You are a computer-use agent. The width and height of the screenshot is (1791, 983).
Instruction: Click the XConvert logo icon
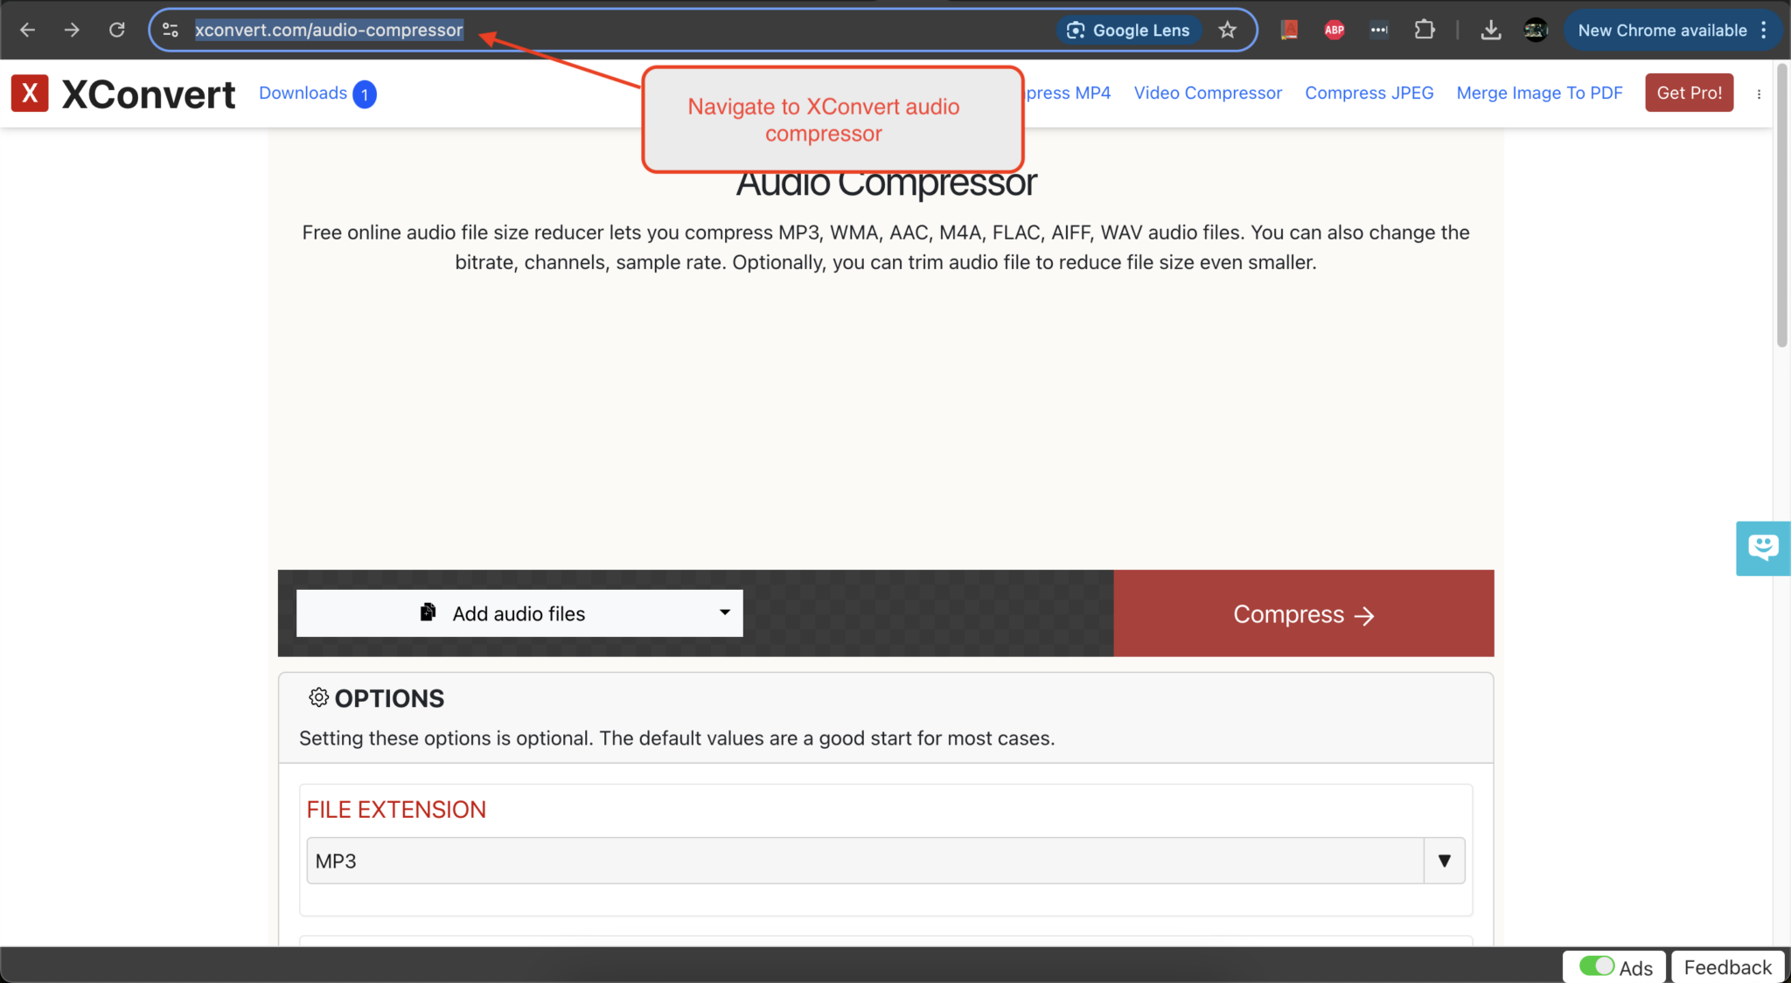click(30, 93)
